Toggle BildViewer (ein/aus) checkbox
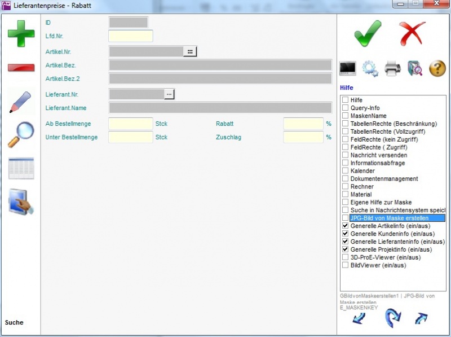The height and width of the screenshot is (337, 451). (345, 265)
